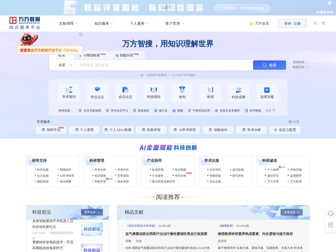Screen dimensions: 336x252
Task: Open 中医药知识库 special resource
Action: tap(199, 110)
